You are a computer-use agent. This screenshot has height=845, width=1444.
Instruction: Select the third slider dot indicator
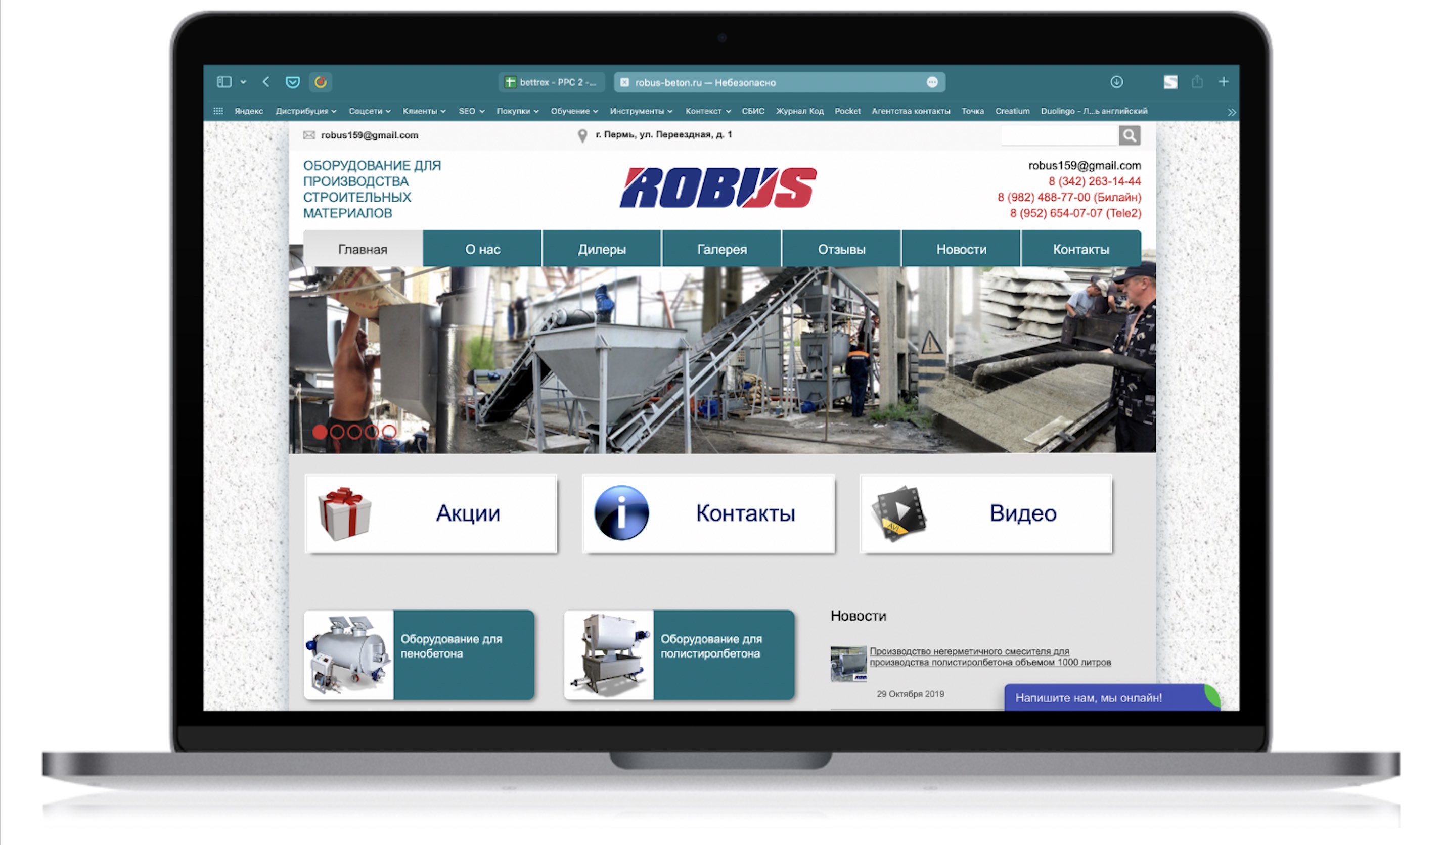354,432
